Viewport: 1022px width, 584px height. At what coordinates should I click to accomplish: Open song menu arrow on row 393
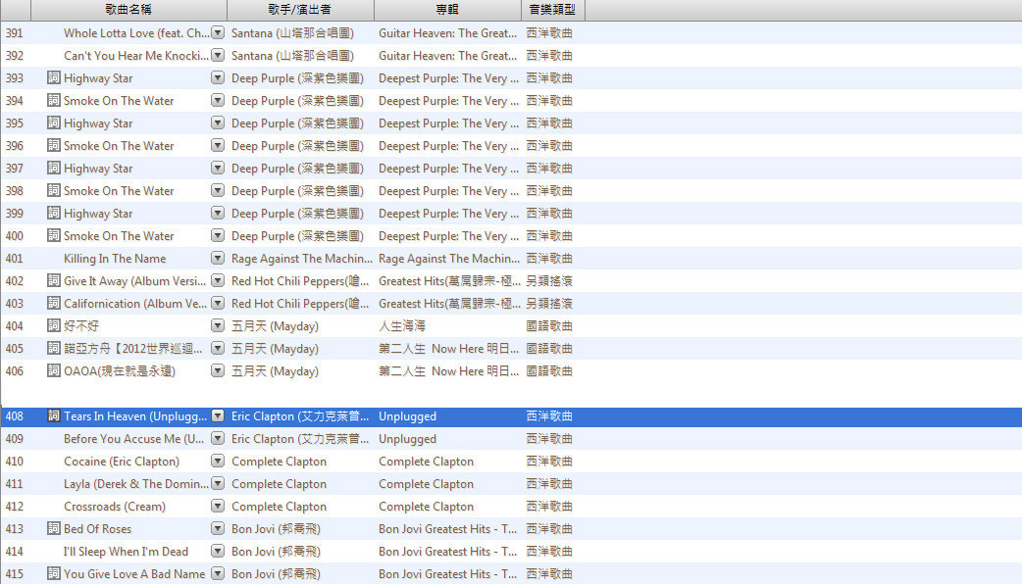pyautogui.click(x=218, y=78)
